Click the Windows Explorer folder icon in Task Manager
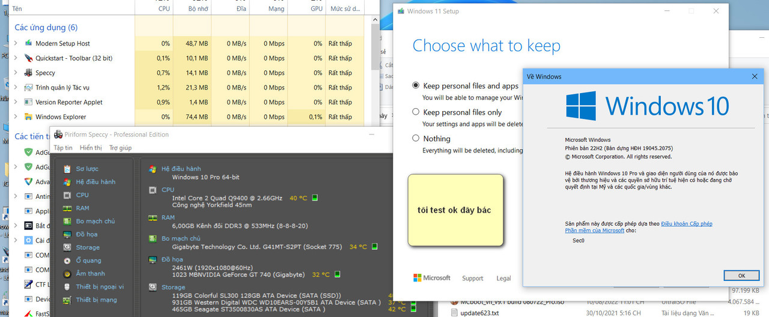Image resolution: width=769 pixels, height=317 pixels. (28, 117)
